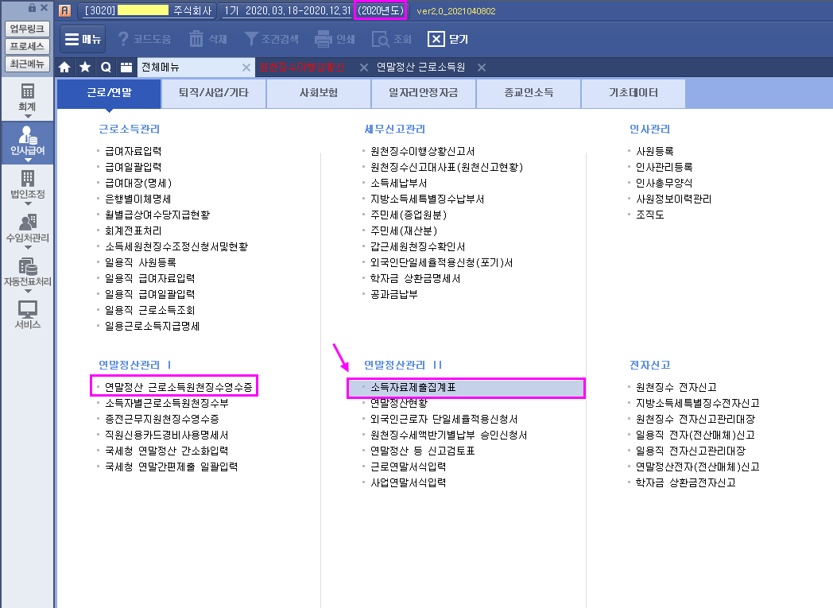Expand the arrow under 수임처관리
The image size is (833, 608).
(x=28, y=247)
